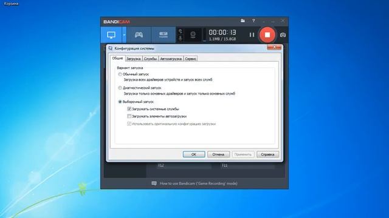Close the Bandicam window
This screenshot has width=389, height=218.
[283, 21]
